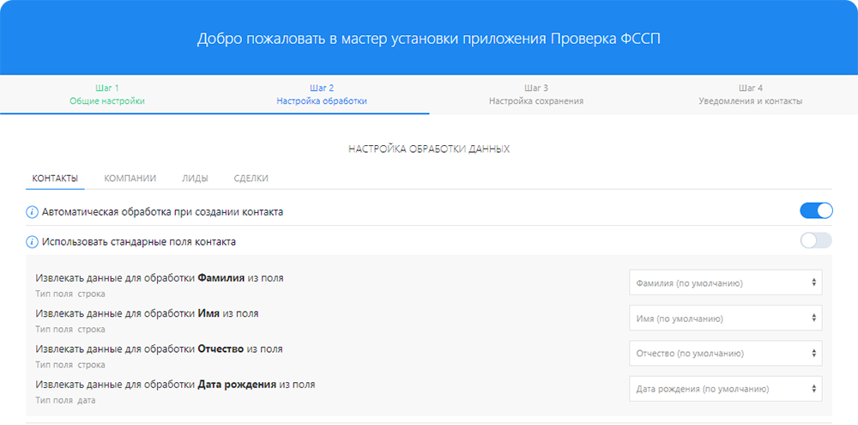Disable automatic processing on contact creation
This screenshot has height=425, width=858.
coord(816,211)
